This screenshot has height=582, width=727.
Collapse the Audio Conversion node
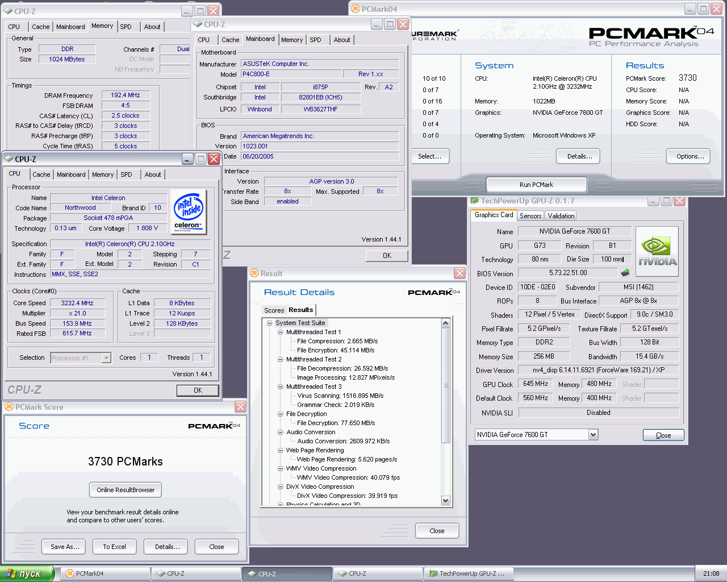[281, 432]
